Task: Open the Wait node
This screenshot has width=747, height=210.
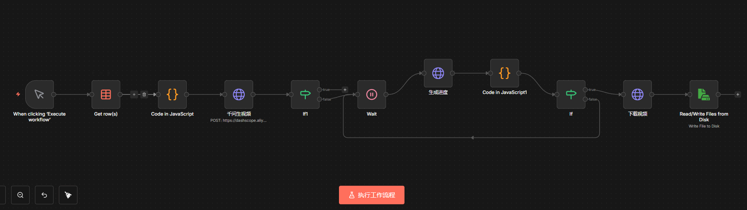Action: pyautogui.click(x=371, y=94)
